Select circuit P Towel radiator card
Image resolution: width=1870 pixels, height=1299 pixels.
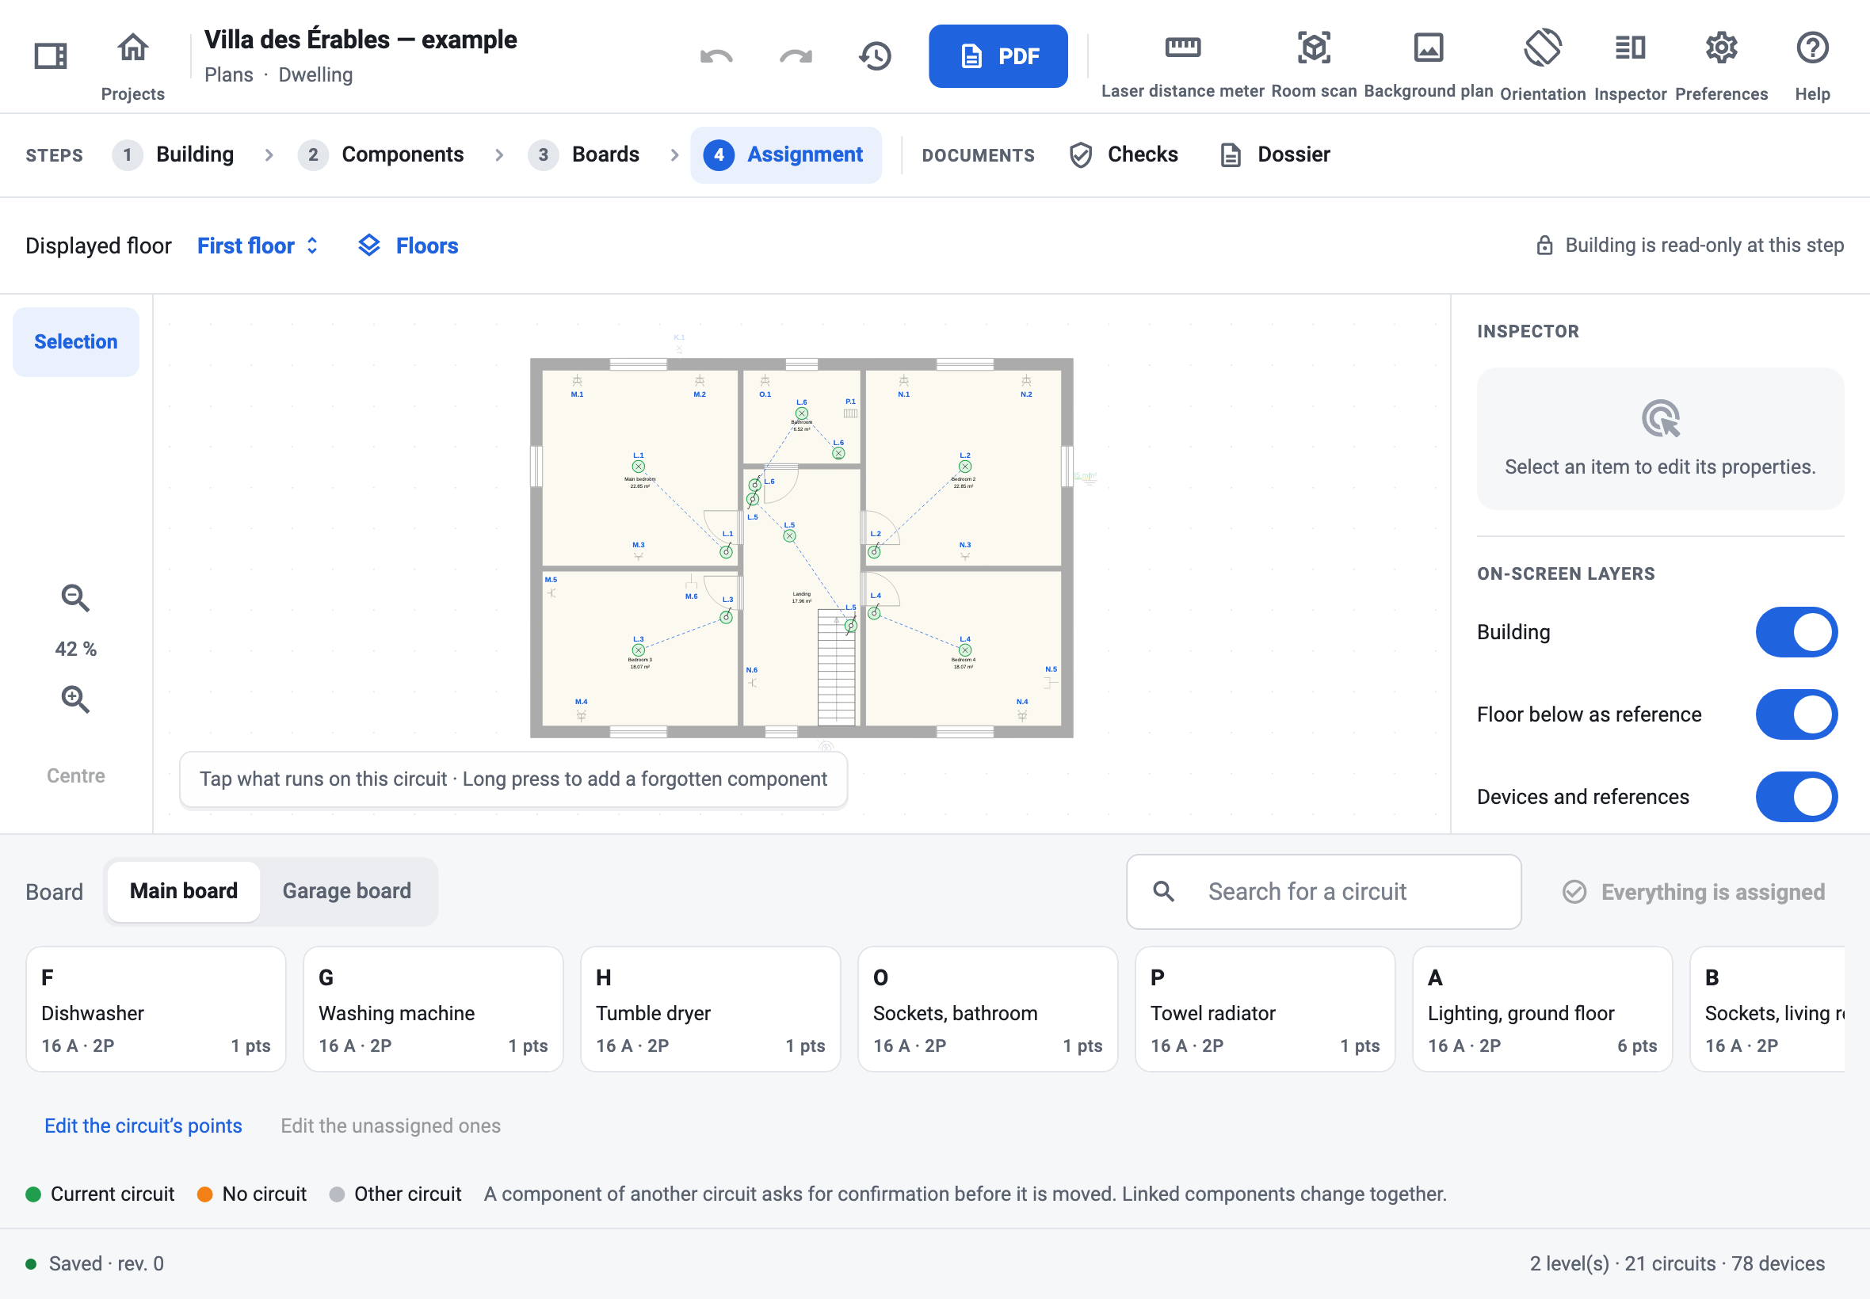tap(1265, 1009)
